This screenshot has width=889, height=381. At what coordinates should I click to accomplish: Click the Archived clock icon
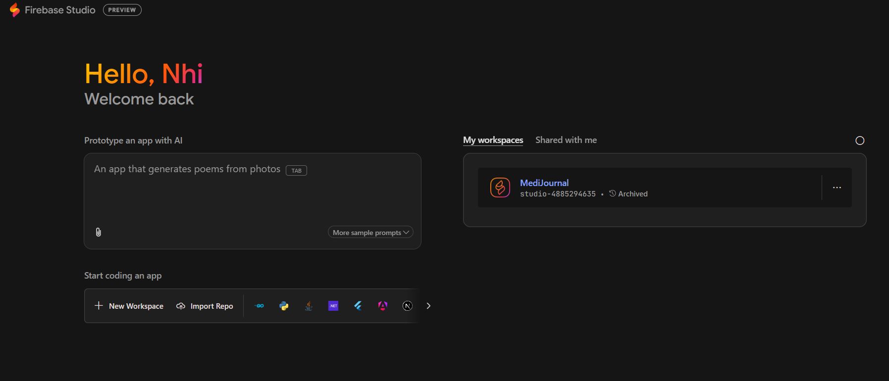click(x=613, y=193)
